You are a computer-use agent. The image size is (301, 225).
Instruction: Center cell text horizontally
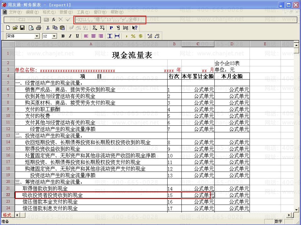click(94, 36)
